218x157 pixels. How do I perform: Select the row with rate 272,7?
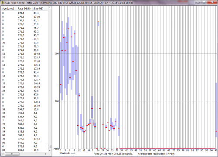[x=24, y=91]
